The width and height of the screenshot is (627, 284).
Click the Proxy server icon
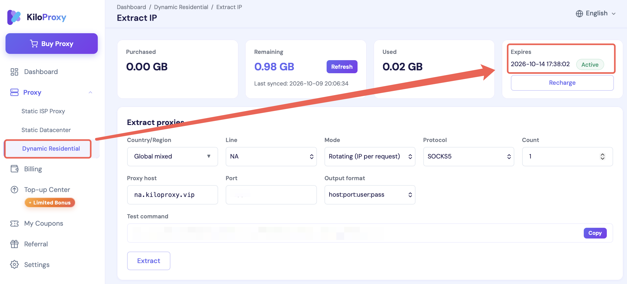tap(14, 92)
